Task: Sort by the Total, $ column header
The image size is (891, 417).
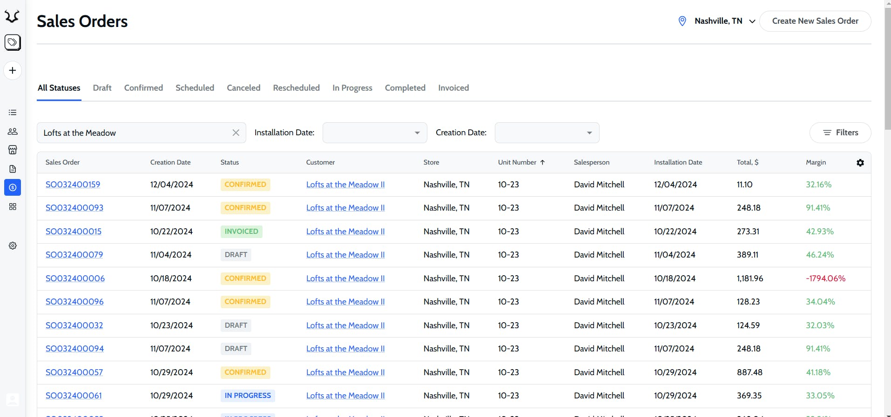Action: [x=748, y=162]
